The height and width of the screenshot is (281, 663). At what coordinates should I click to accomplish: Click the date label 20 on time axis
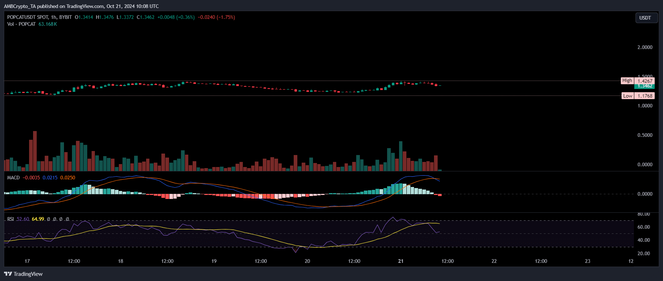click(x=308, y=261)
